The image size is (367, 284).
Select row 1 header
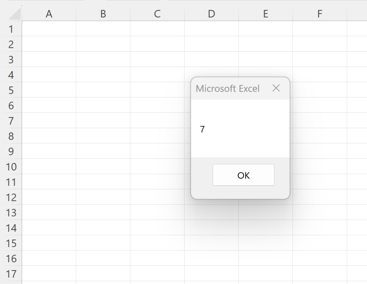11,29
